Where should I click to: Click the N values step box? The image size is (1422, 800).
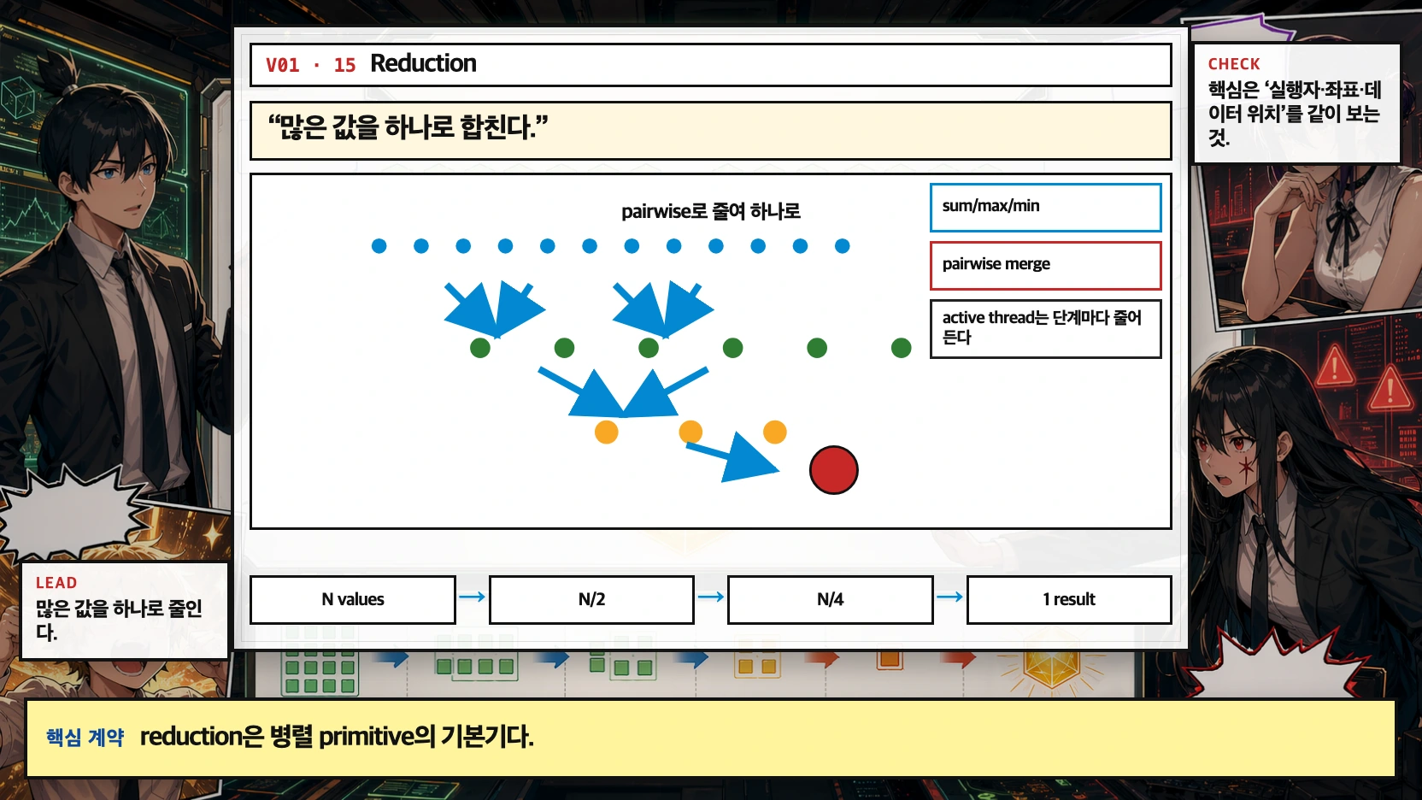pos(352,599)
